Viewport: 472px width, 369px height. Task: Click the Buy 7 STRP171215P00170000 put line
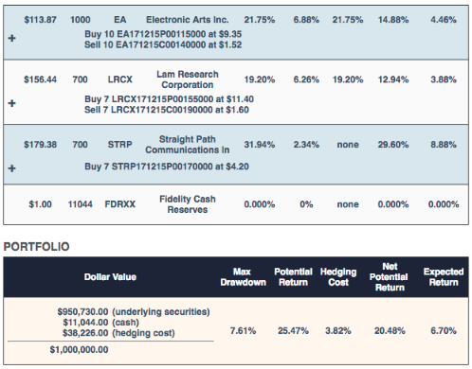point(167,167)
